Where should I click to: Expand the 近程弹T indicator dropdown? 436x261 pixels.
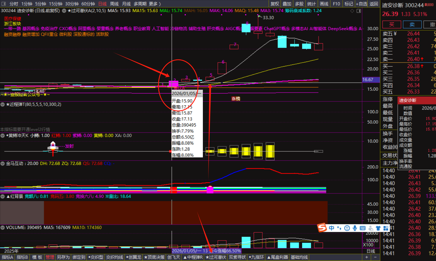(x=3, y=104)
